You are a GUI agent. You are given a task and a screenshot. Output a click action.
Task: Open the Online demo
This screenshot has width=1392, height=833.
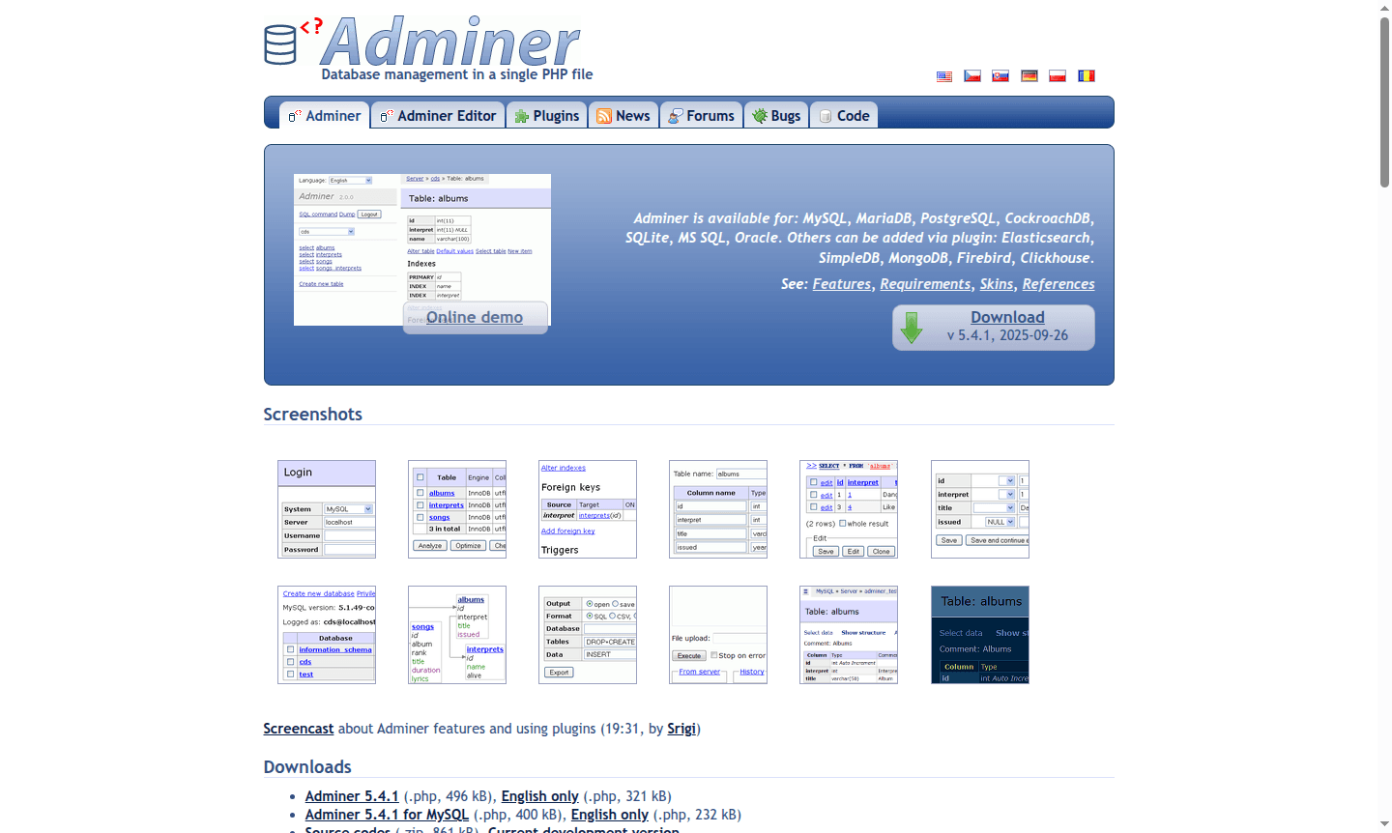[x=474, y=317]
